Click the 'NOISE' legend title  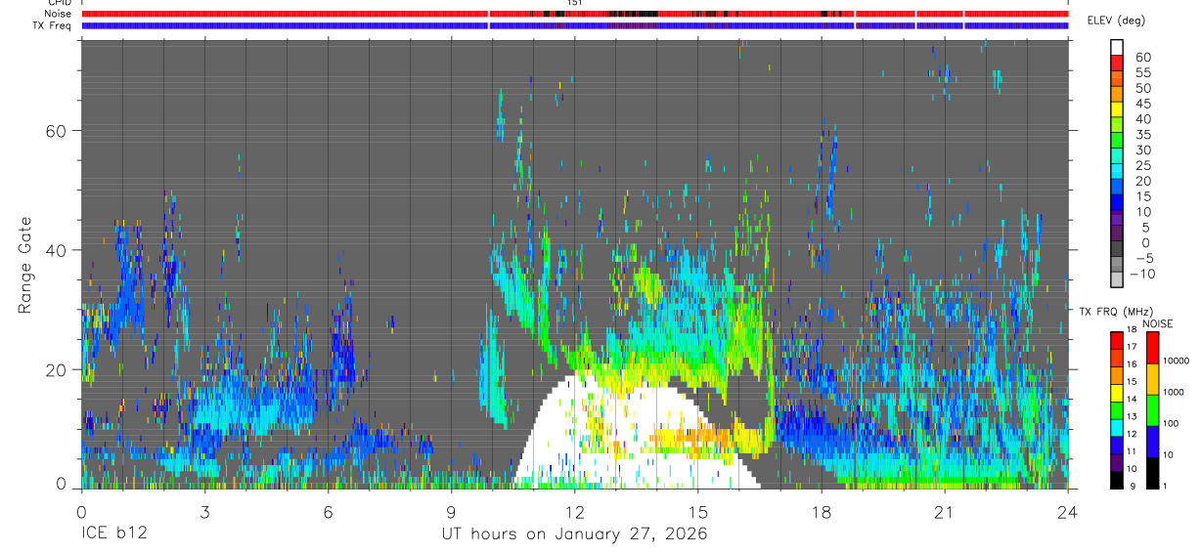coord(1156,323)
